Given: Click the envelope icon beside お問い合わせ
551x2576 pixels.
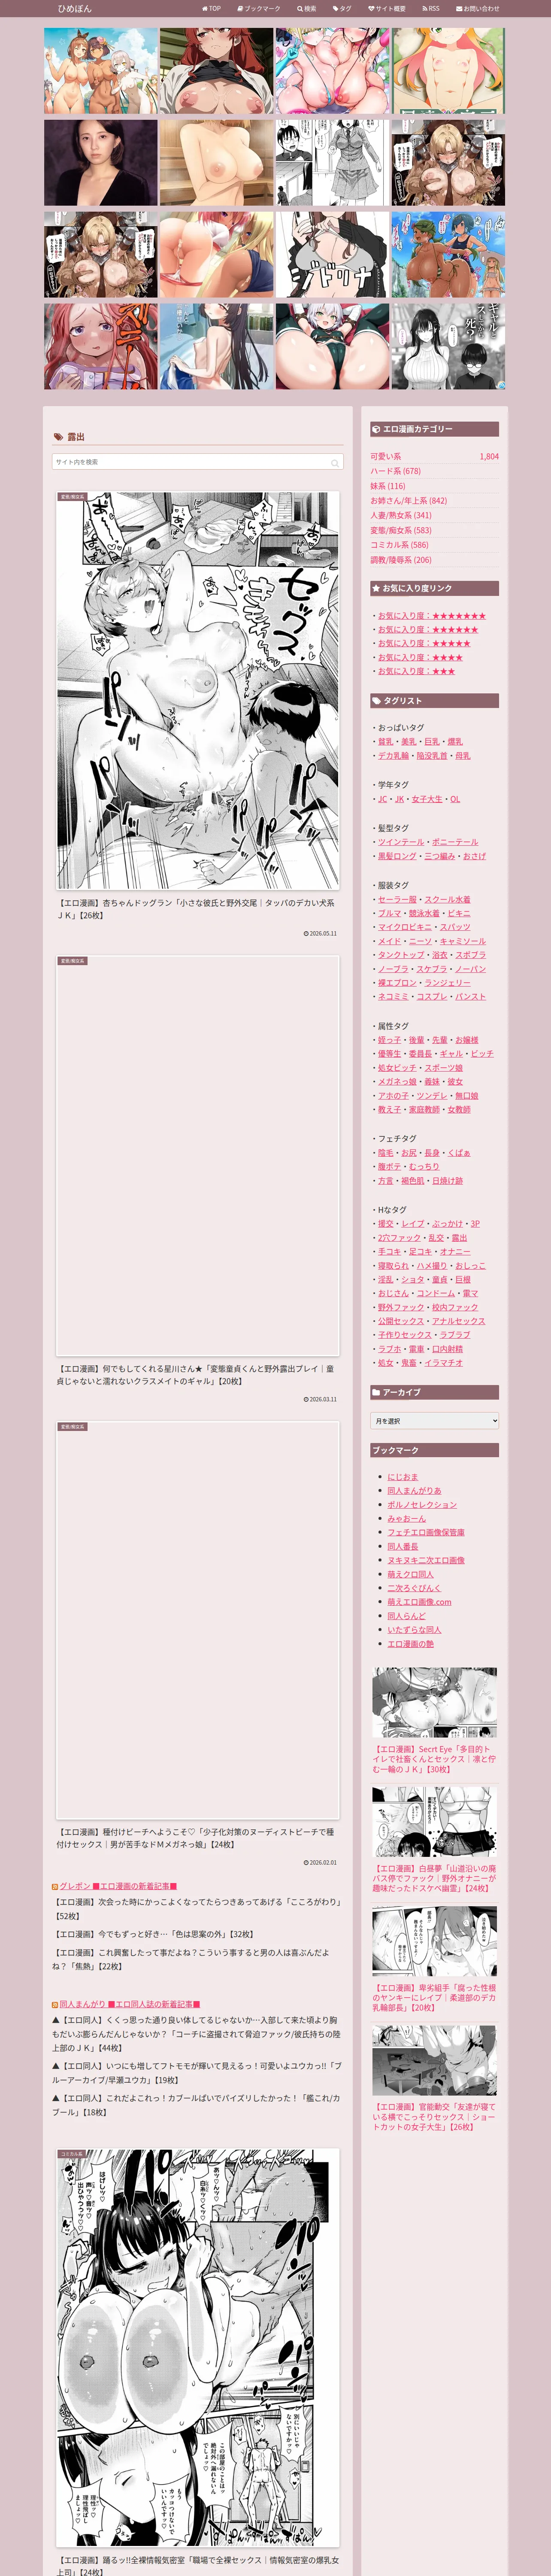Looking at the screenshot, I should pos(459,8).
